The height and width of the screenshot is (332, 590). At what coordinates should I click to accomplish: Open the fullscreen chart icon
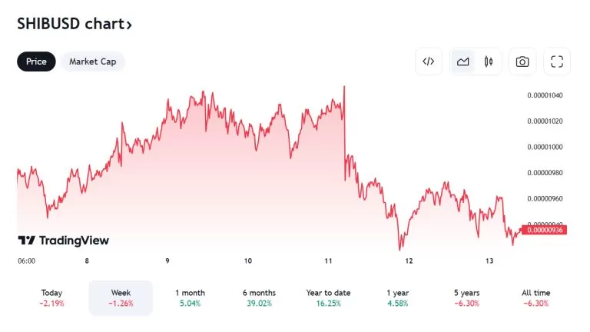coord(557,61)
